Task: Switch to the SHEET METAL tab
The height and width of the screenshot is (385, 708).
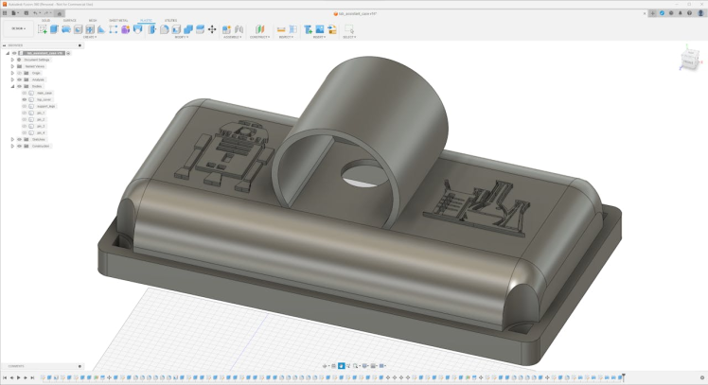Action: pyautogui.click(x=118, y=20)
